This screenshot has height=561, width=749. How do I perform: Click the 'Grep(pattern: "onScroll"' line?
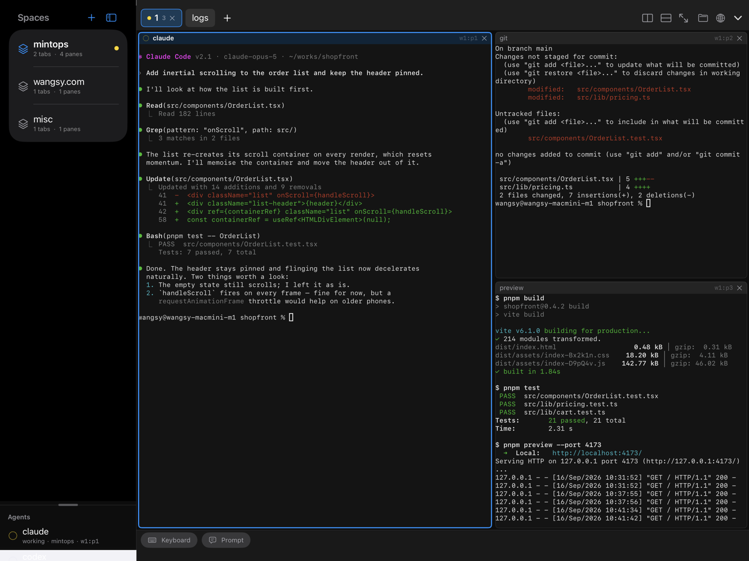click(221, 130)
